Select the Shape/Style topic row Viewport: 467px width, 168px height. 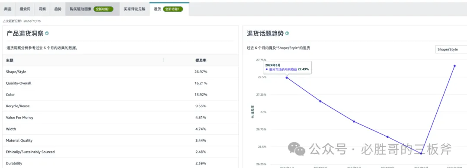point(120,72)
